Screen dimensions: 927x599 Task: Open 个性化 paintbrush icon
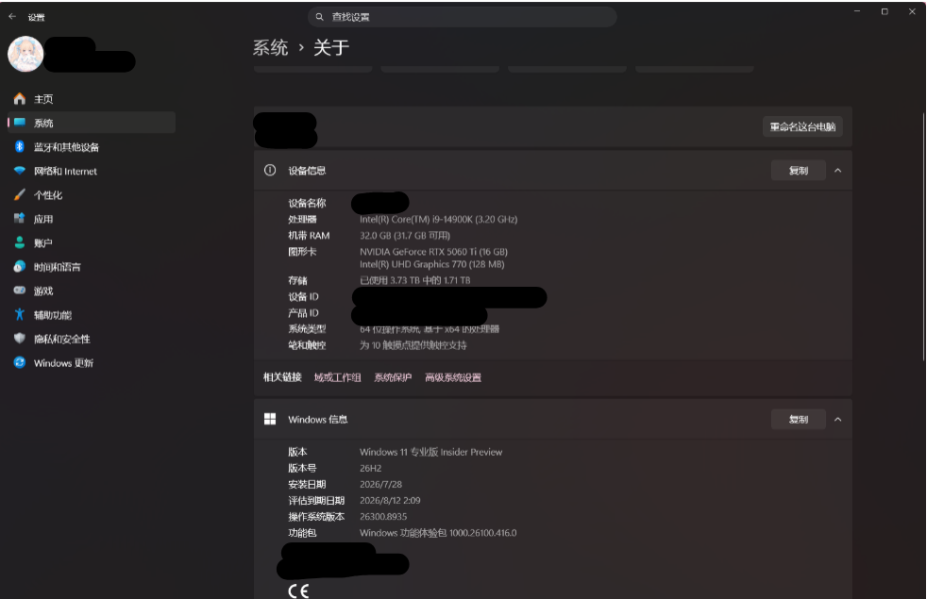pyautogui.click(x=20, y=194)
